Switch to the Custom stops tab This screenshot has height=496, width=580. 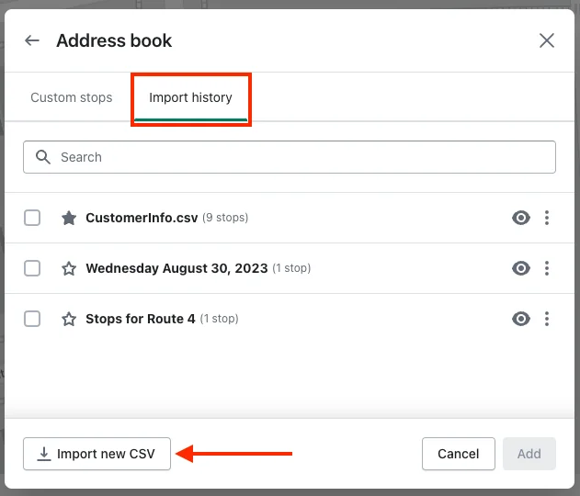72,97
